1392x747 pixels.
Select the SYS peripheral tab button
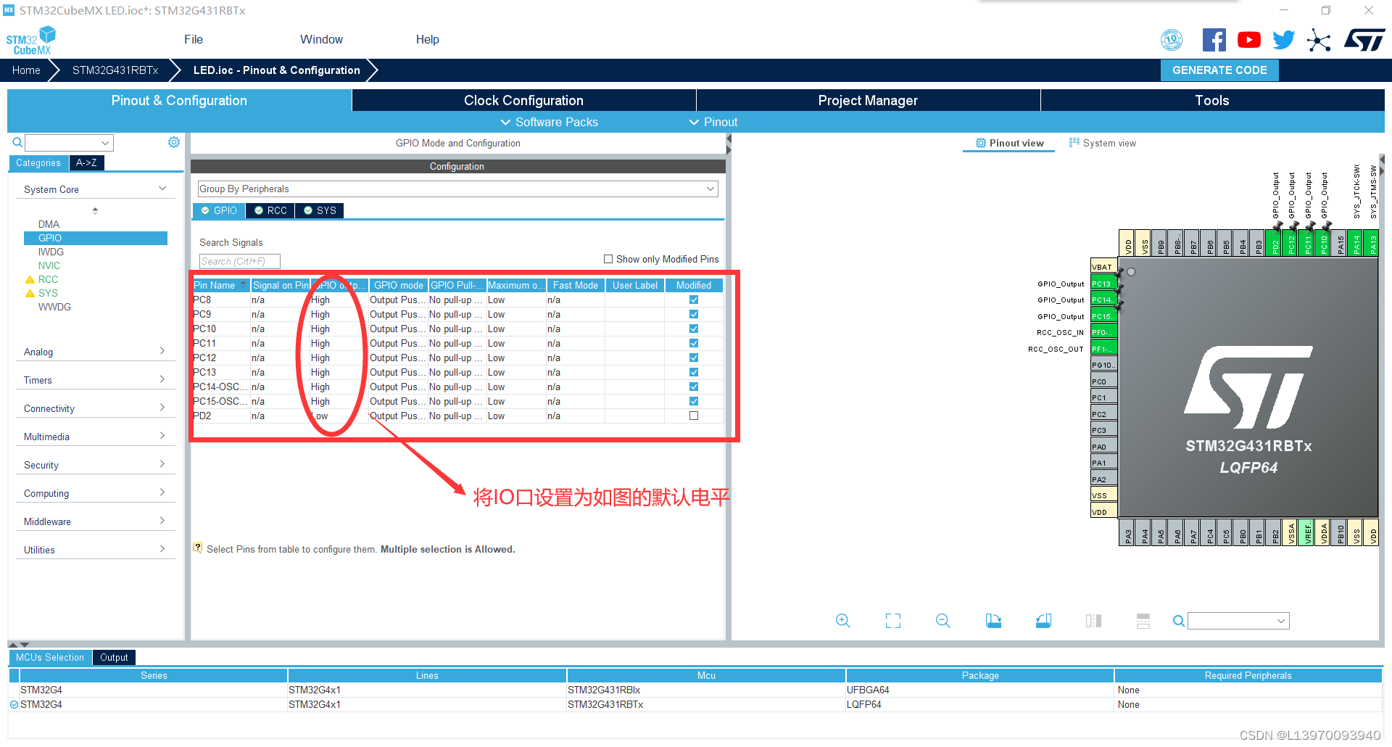(320, 210)
